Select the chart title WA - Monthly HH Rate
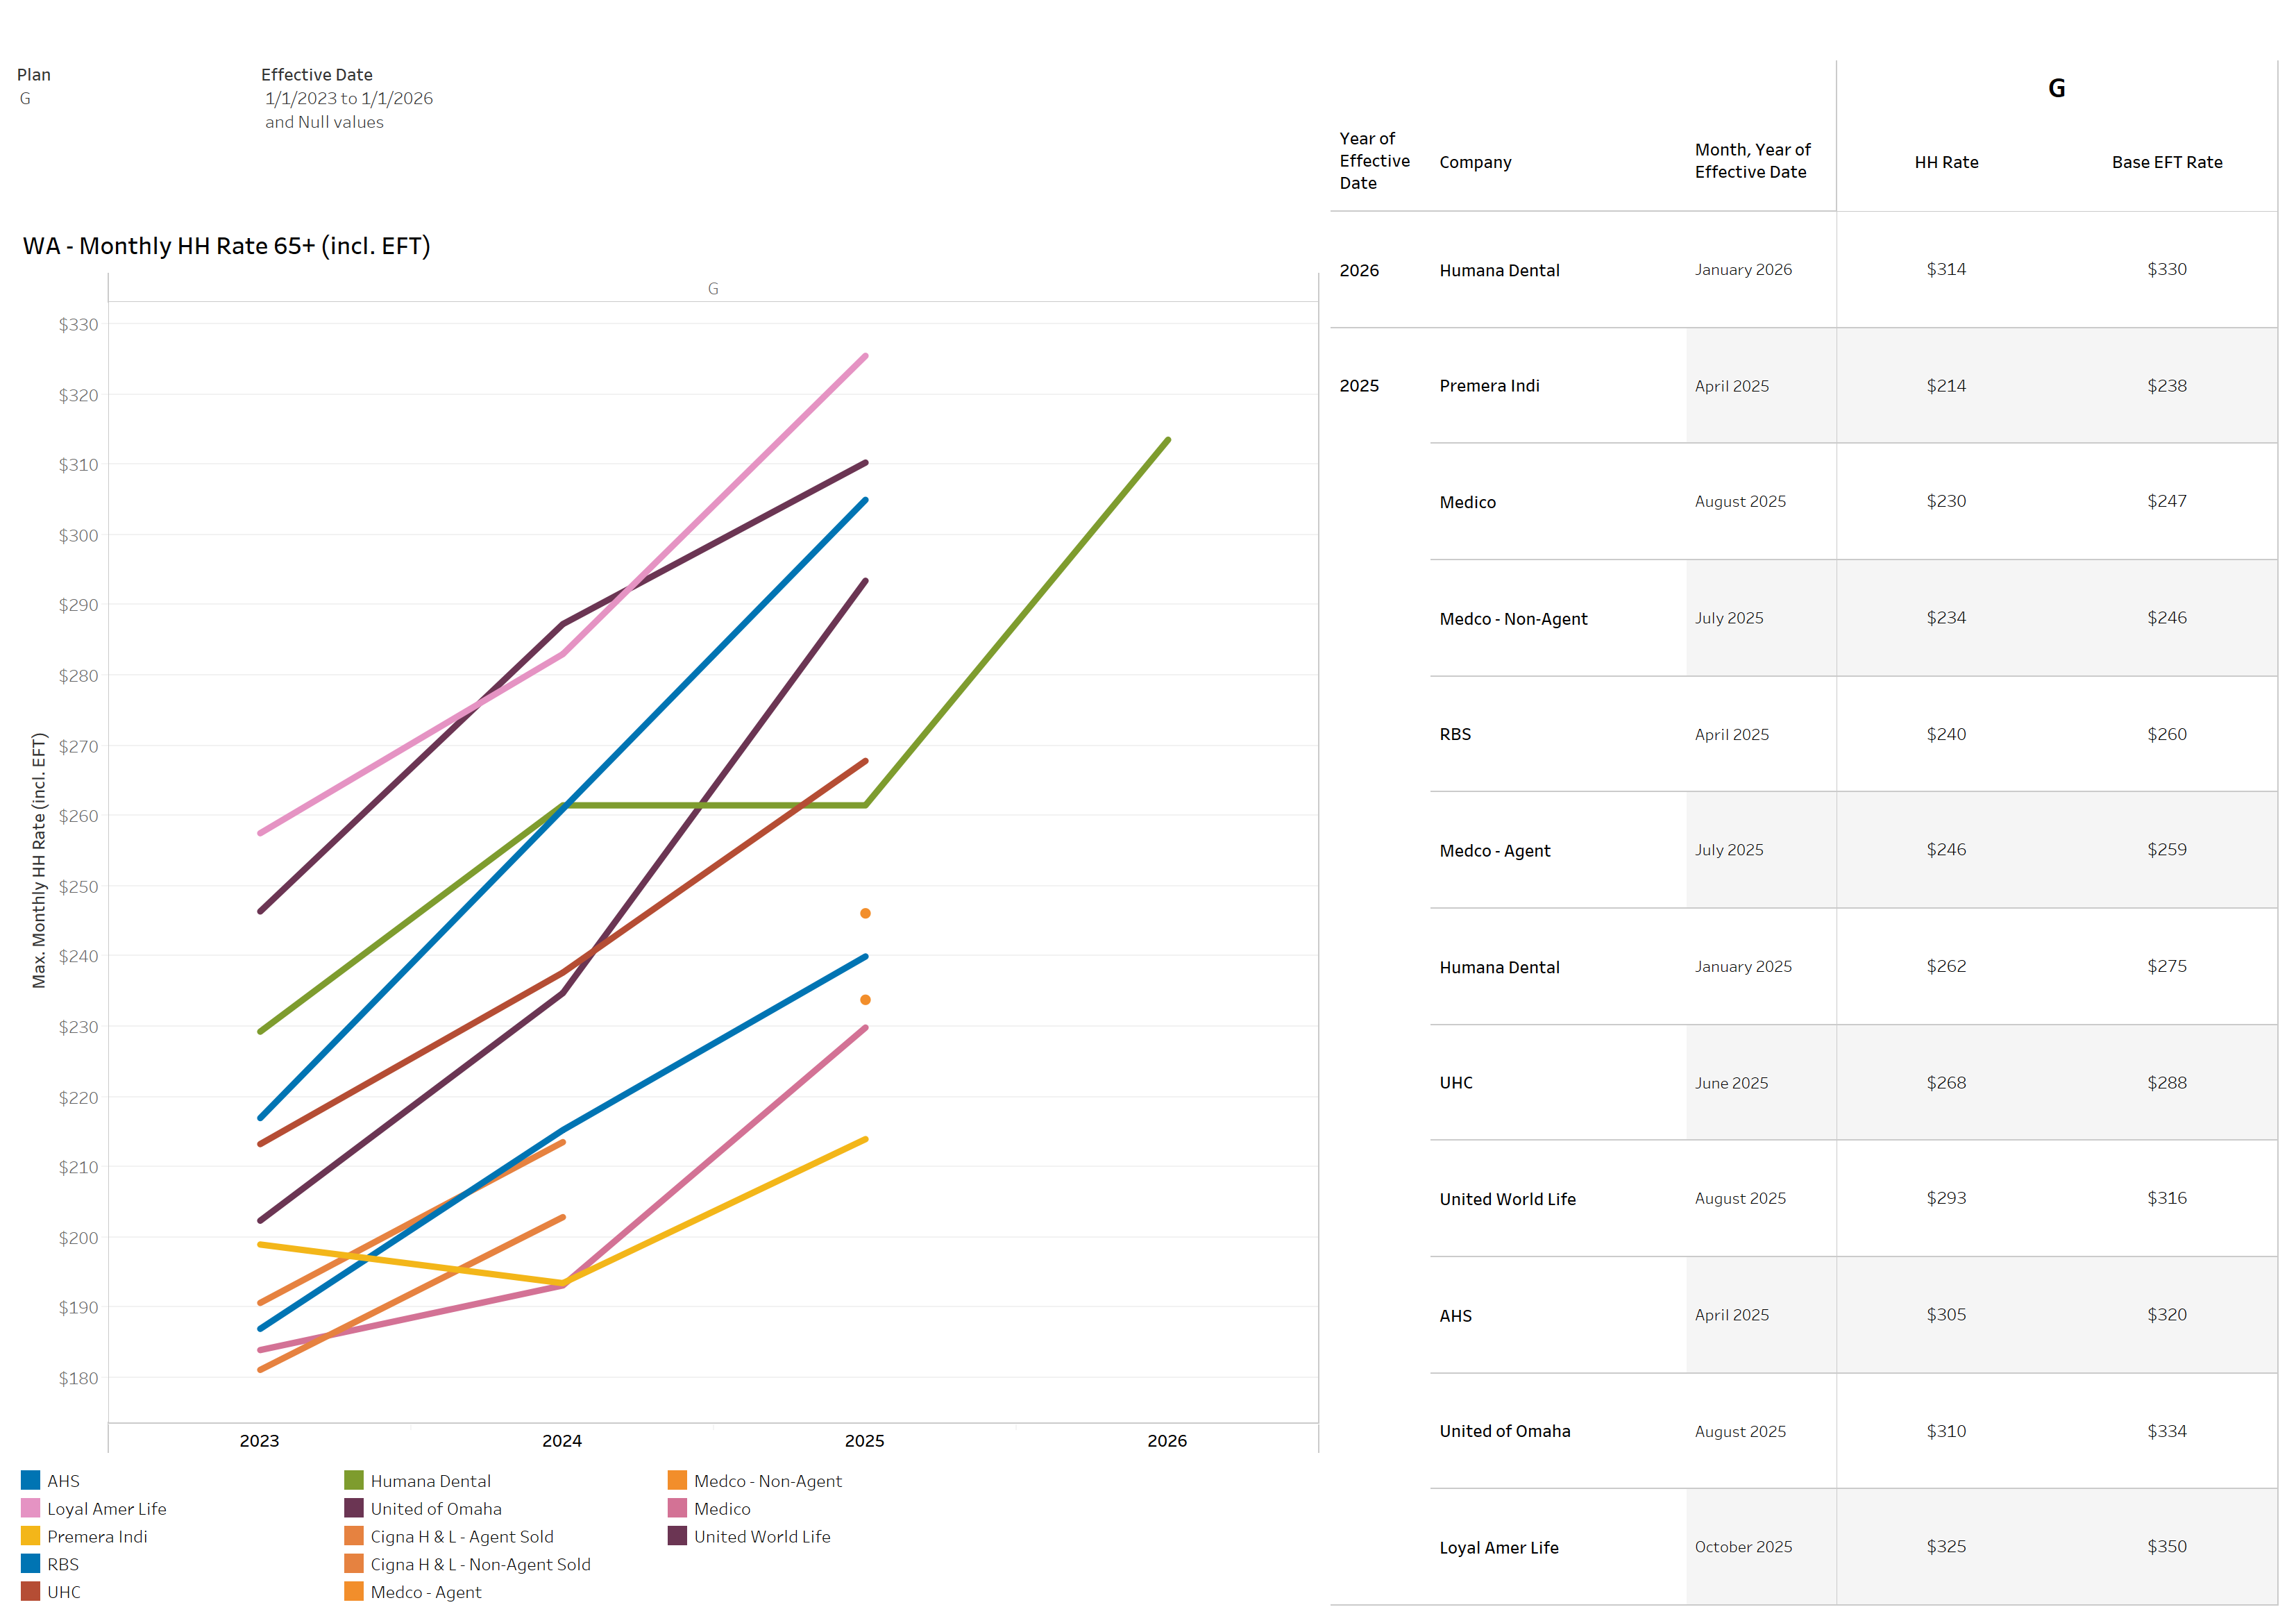The width and height of the screenshot is (2296, 1623). [227, 246]
